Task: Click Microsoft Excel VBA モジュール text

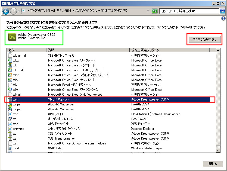Action: (x=70, y=85)
